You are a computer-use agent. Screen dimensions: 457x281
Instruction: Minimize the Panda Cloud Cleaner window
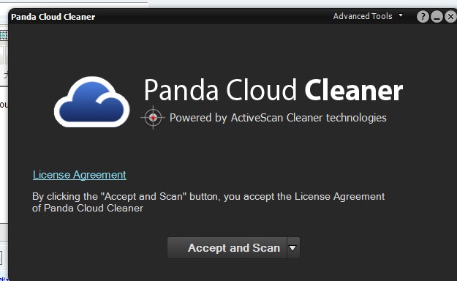[x=437, y=17]
